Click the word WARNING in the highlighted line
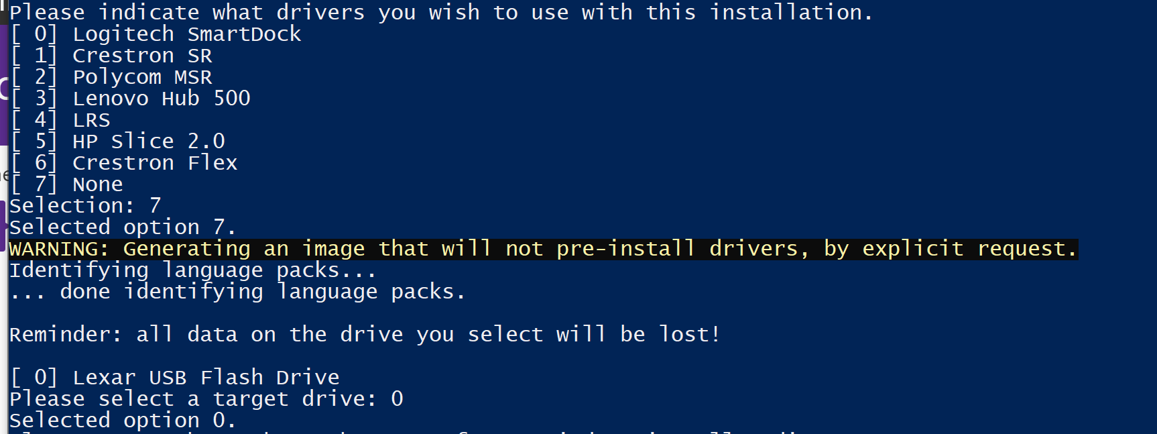Image resolution: width=1157 pixels, height=434 pixels. click(59, 249)
